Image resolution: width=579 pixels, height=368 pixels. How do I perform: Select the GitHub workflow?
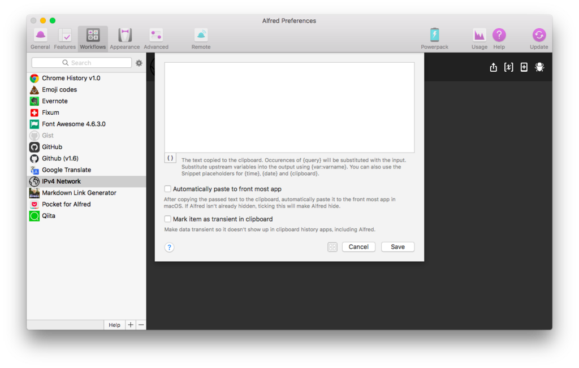point(87,147)
